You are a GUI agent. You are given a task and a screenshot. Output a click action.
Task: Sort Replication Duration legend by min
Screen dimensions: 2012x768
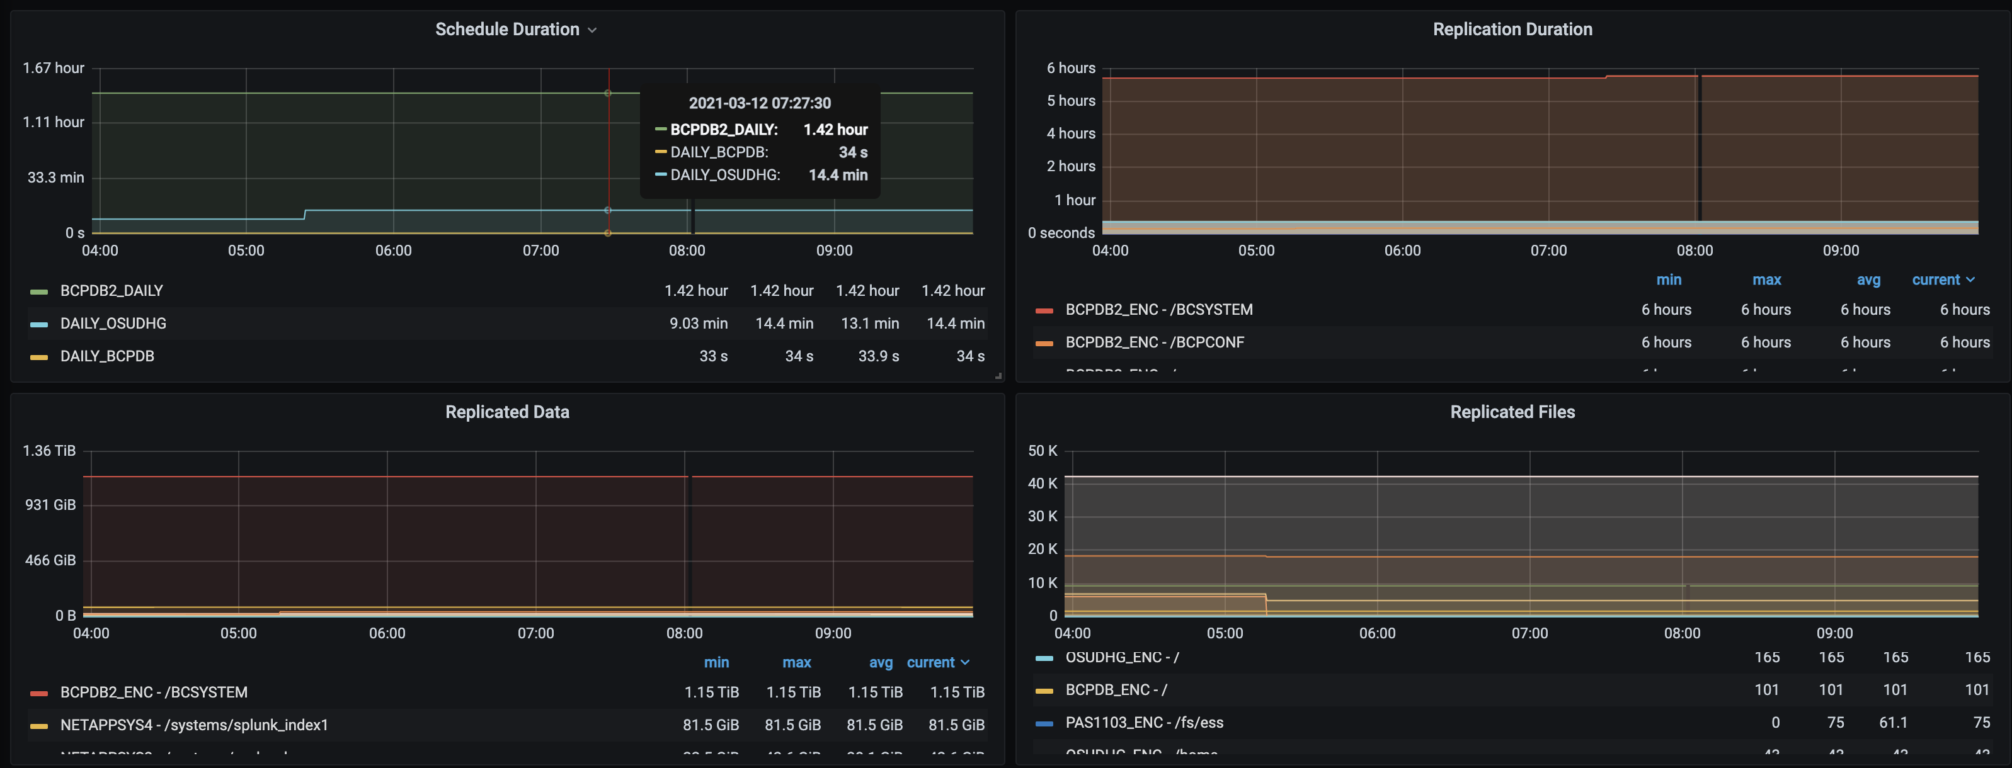pos(1668,280)
